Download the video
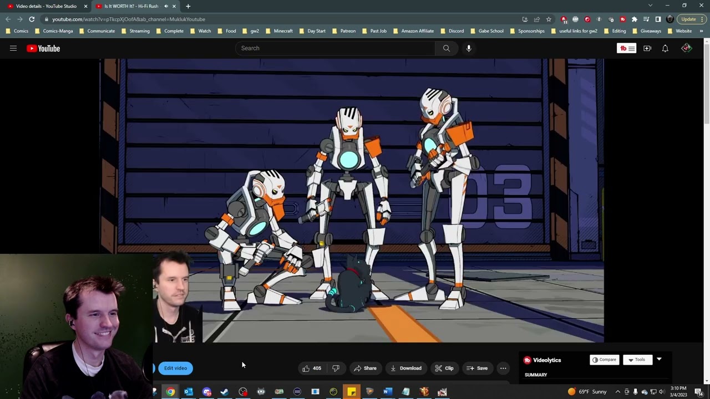 coord(406,368)
